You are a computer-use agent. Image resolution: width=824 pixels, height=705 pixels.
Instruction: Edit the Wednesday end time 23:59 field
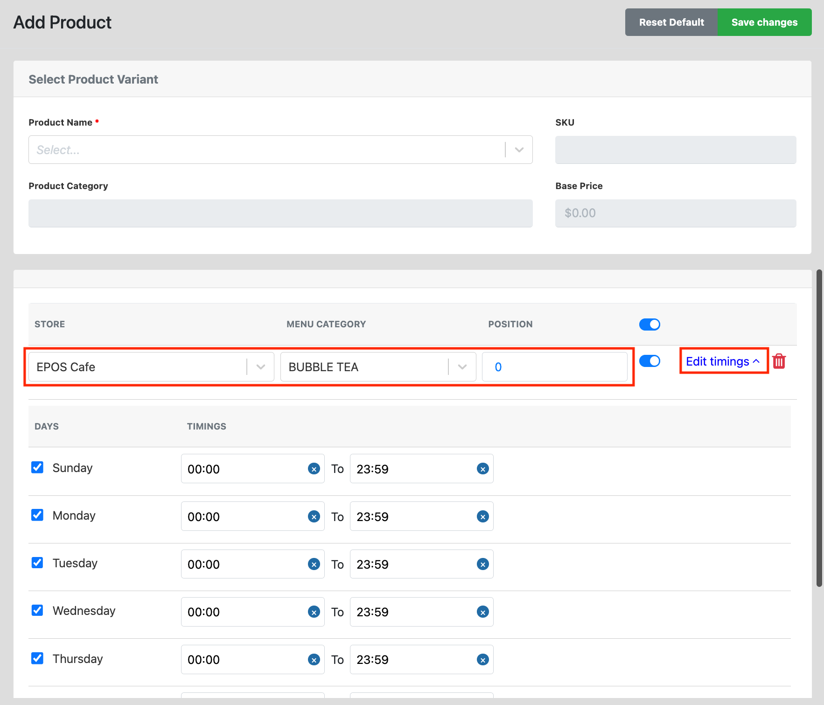coord(421,612)
